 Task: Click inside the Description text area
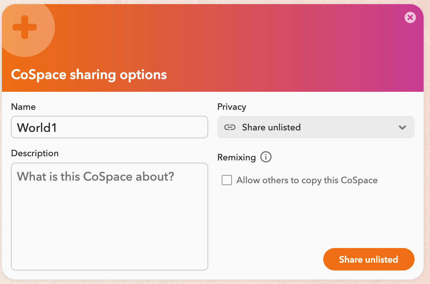(x=109, y=217)
